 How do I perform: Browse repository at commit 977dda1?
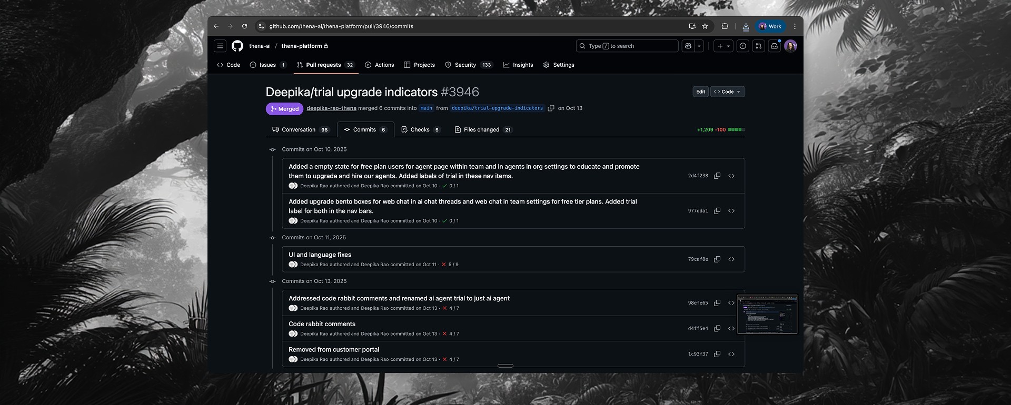point(731,211)
